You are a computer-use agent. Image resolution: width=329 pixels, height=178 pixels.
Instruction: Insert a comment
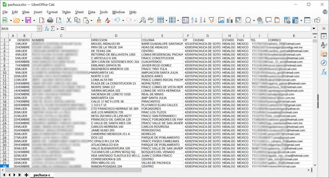pyautogui.click(x=269, y=20)
